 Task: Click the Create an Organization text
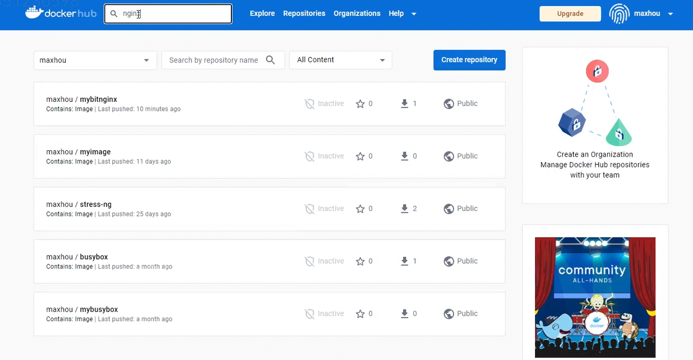(x=595, y=154)
